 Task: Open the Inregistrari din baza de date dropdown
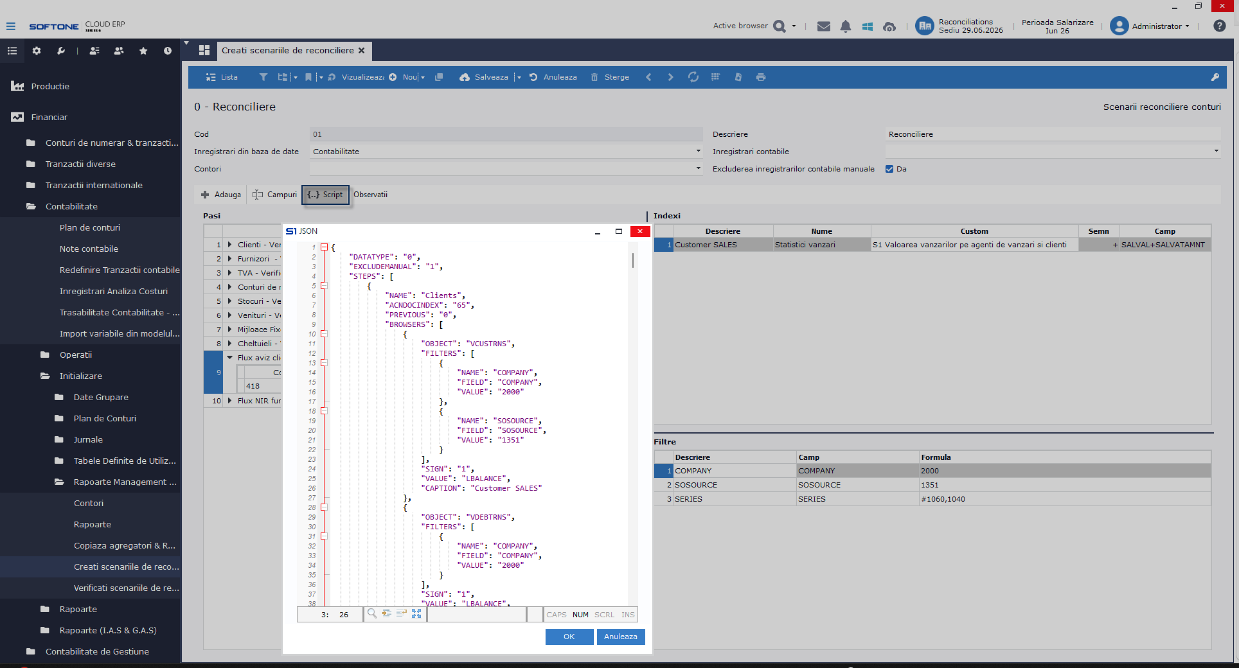pos(699,152)
